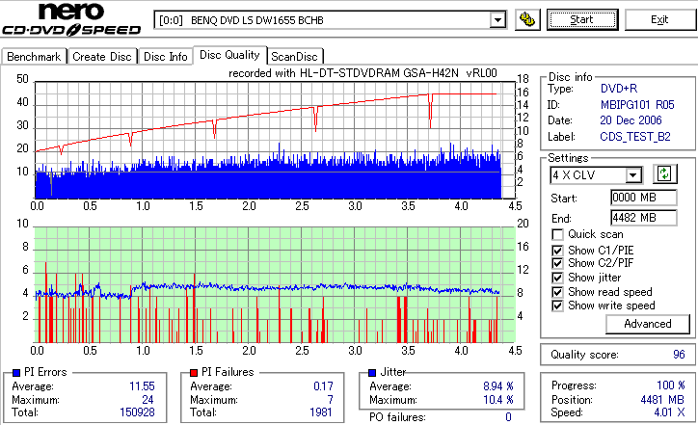The image size is (698, 425).
Task: Open the Create Disc tab
Action: 102,57
